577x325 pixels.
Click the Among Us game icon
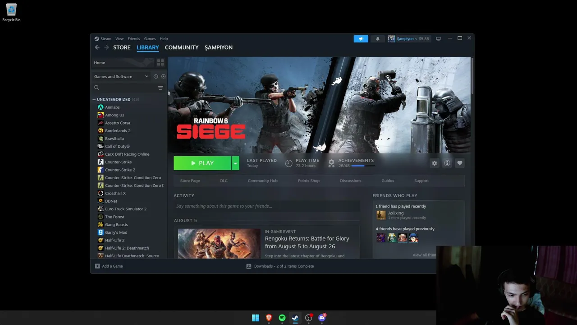pos(101,115)
